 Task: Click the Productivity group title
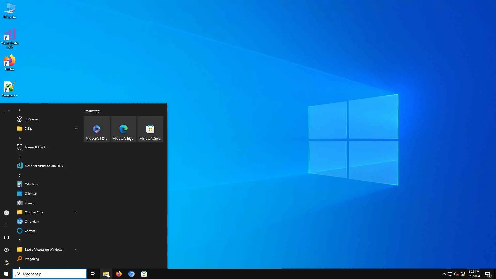pos(92,111)
